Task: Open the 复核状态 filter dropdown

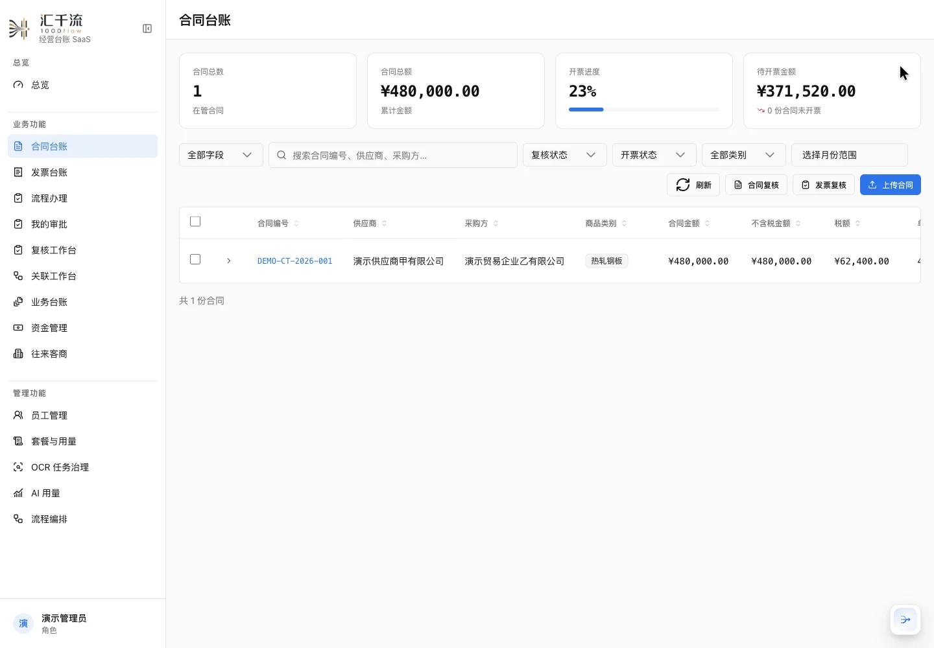Action: tap(564, 155)
